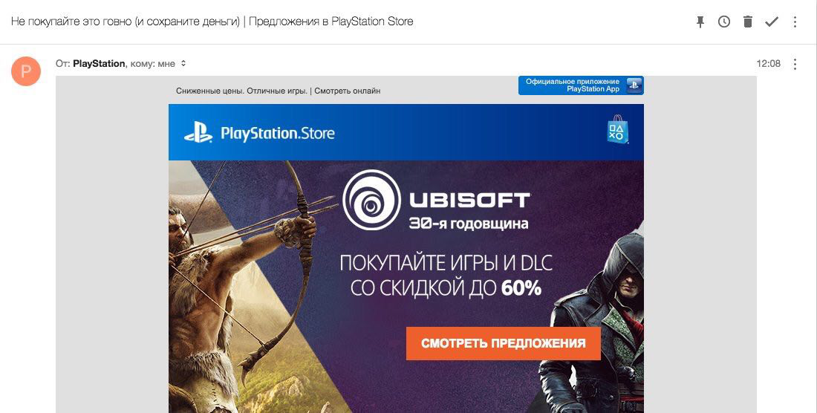Click the Ubisoft swirl logo
Screen dimensions: 817x413
(x=371, y=200)
